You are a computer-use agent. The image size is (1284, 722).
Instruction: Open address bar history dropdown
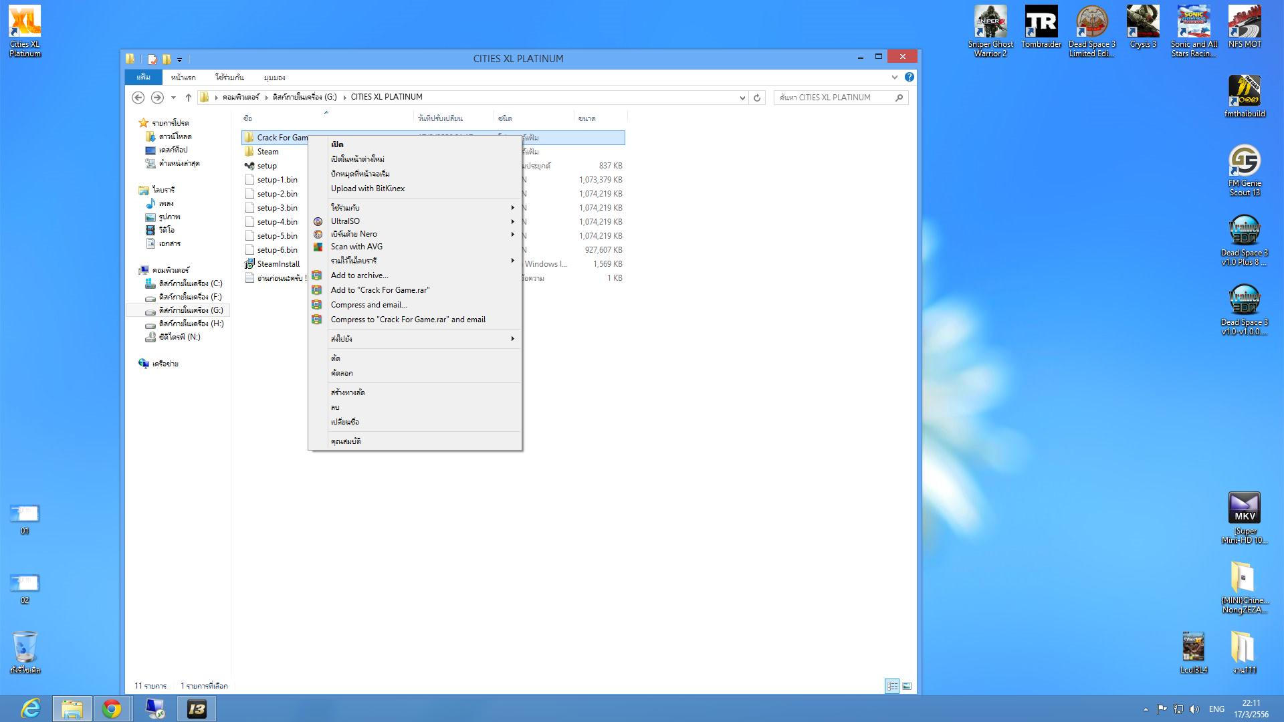point(742,98)
